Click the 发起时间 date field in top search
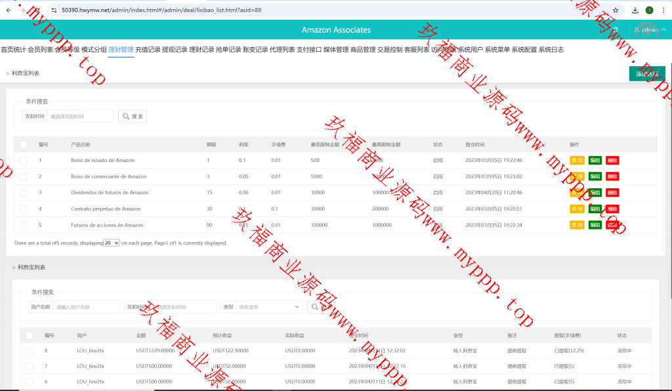672x391 pixels. tap(80, 116)
